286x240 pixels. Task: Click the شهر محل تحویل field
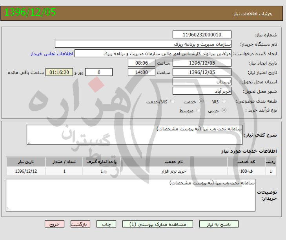[x=202, y=91]
